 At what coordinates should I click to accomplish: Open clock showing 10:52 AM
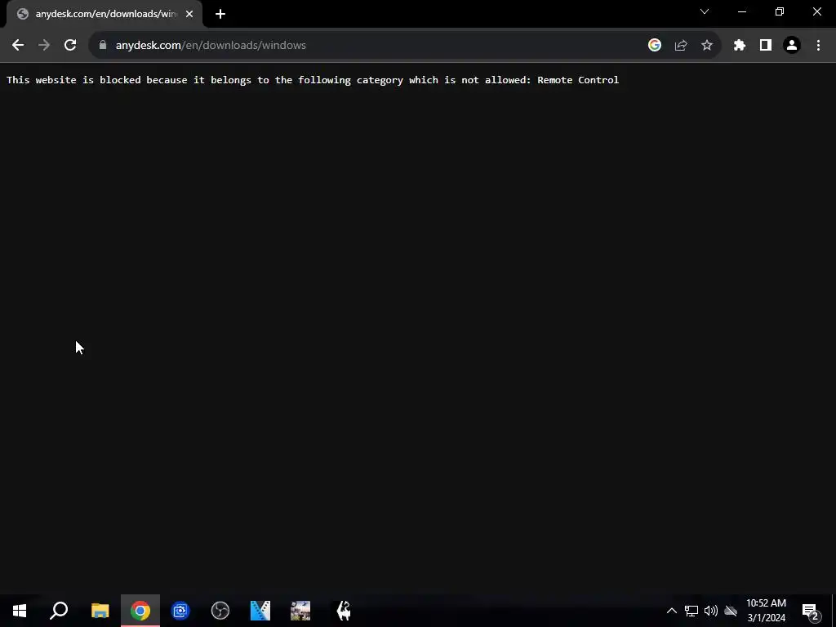click(766, 611)
